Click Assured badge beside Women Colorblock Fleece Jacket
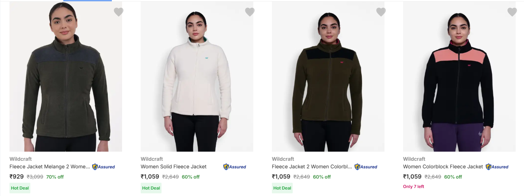The image size is (524, 196). 497,167
